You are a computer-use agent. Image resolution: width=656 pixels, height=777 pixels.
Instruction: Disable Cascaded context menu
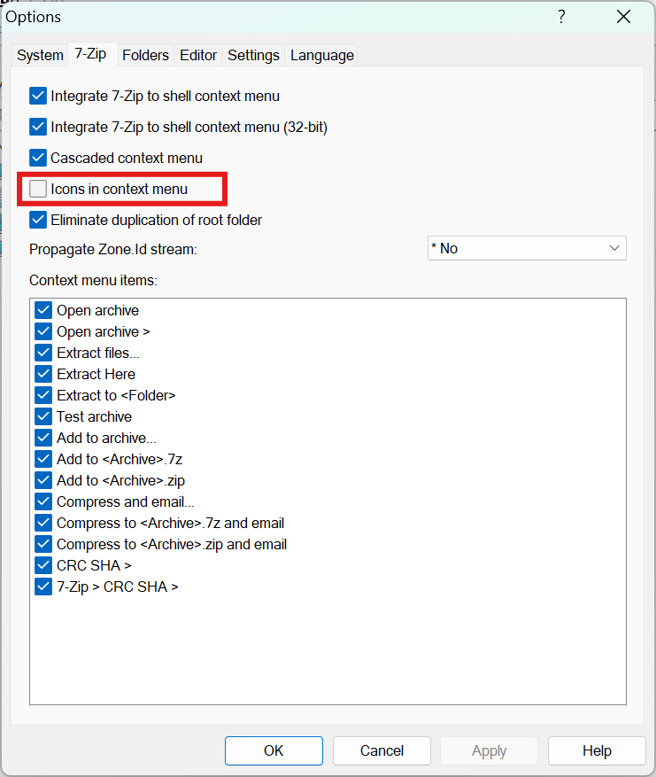[x=38, y=158]
